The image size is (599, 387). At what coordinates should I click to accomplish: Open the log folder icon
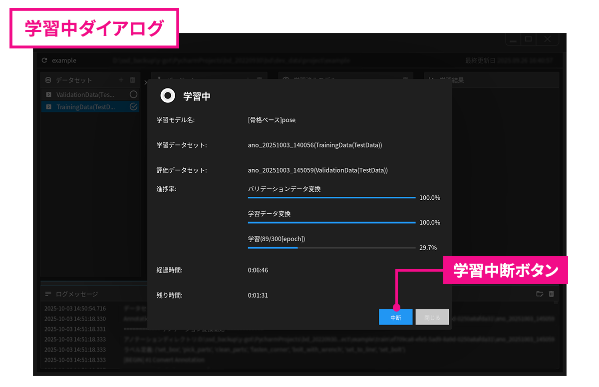pyautogui.click(x=540, y=294)
